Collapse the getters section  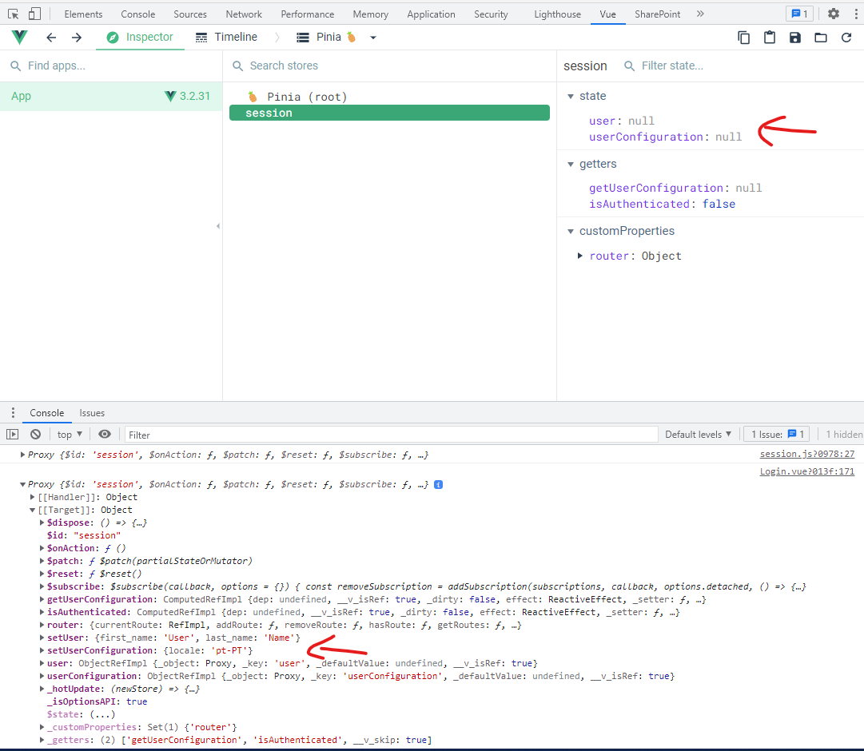tap(571, 165)
